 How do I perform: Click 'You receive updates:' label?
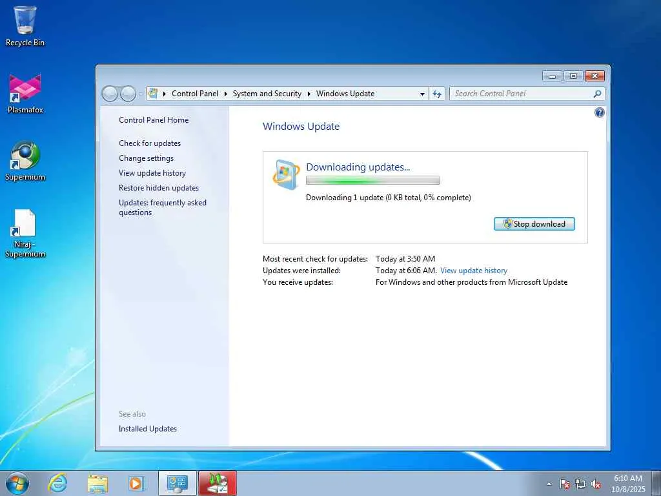[298, 282]
